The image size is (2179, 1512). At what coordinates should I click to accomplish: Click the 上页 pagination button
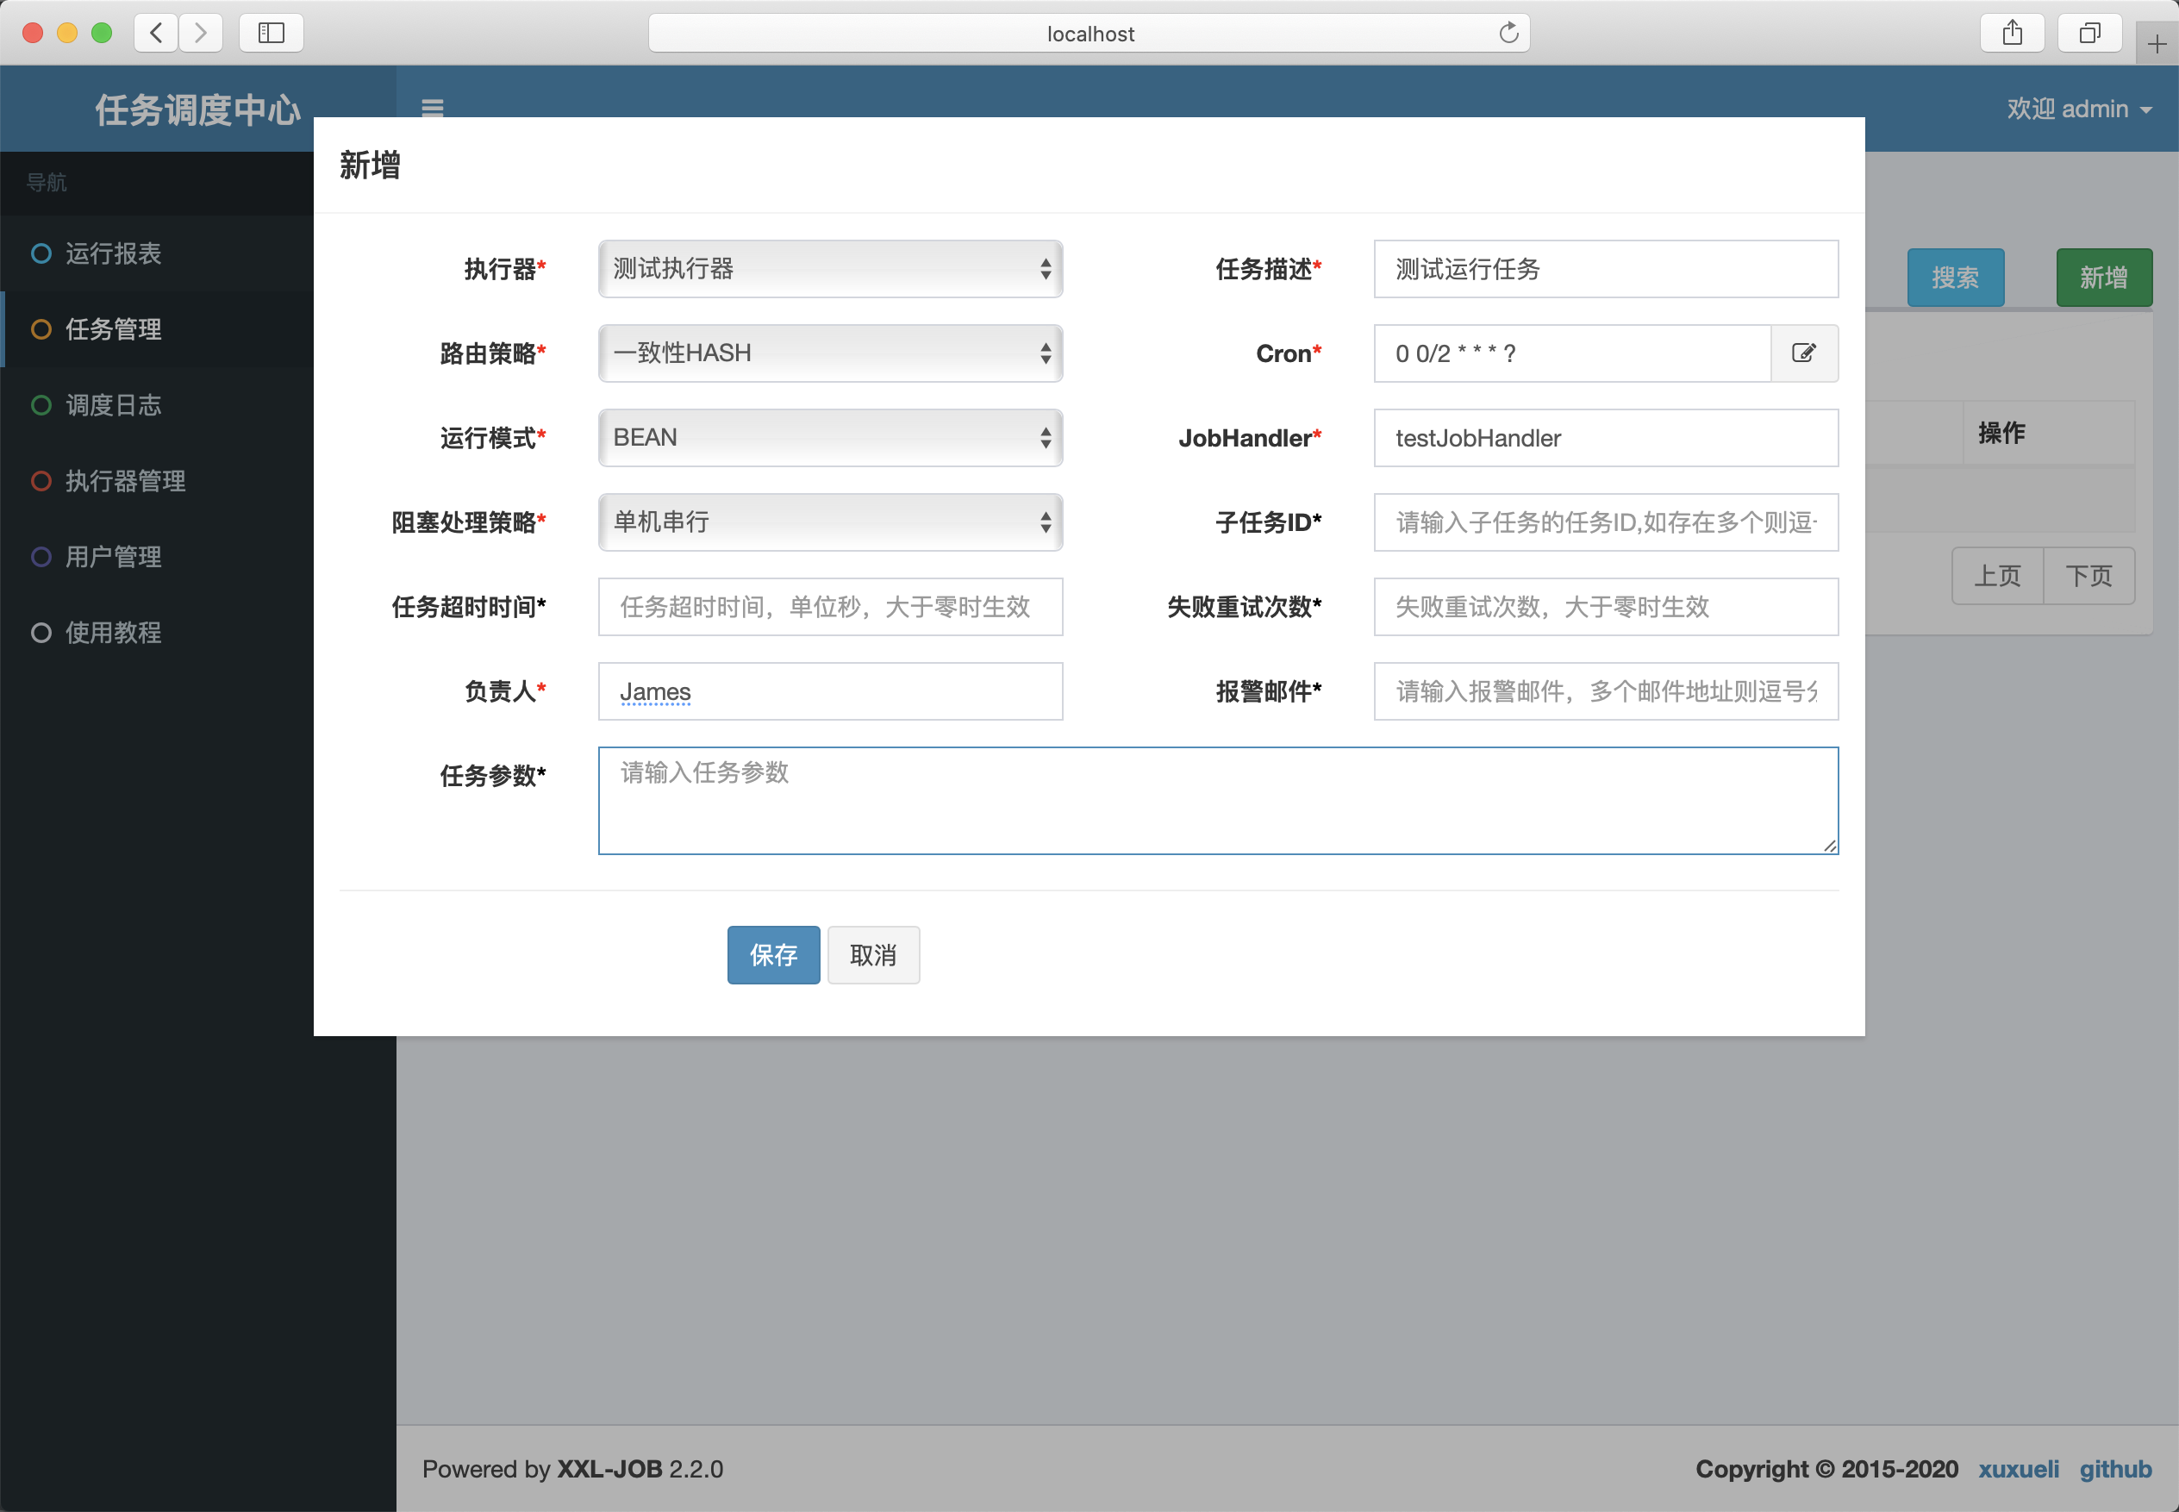1997,576
